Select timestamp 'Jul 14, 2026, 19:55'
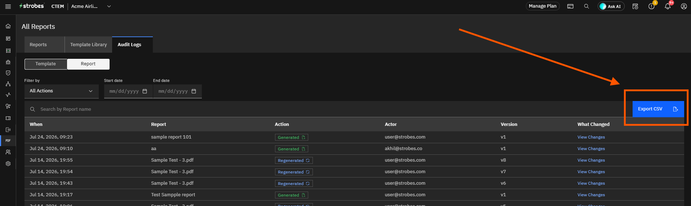 (51, 160)
